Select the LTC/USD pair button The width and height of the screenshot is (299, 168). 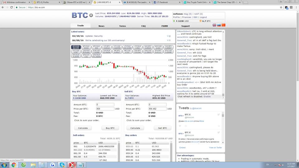[x=117, y=47]
